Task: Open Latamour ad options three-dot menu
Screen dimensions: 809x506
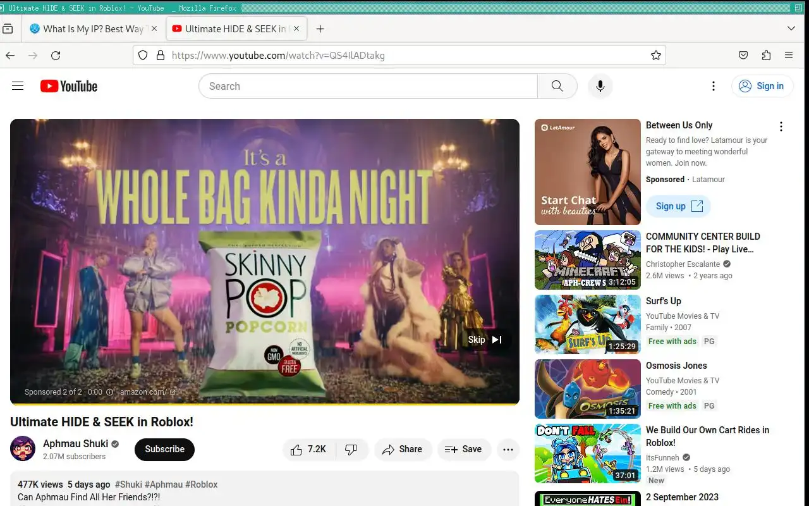Action: (781, 126)
